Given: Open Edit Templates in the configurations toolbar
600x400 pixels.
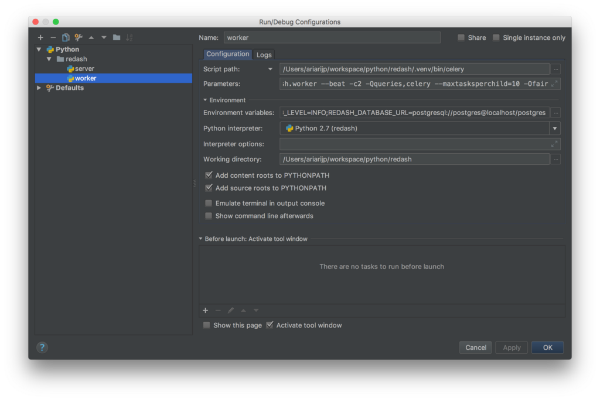Looking at the screenshot, I should click(x=78, y=37).
